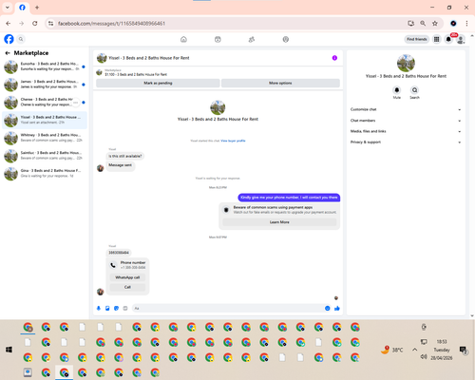
Task: Send a thumbs-up like
Action: click(x=337, y=308)
